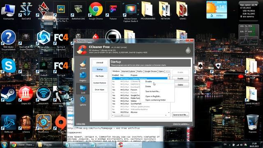Open RAD Studio Documentation shortcut
This screenshot has width=263, height=148.
pos(8,40)
